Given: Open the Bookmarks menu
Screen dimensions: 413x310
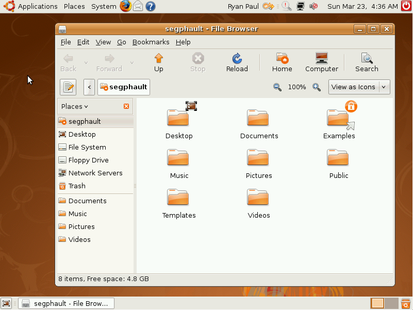Looking at the screenshot, I should click(151, 42).
